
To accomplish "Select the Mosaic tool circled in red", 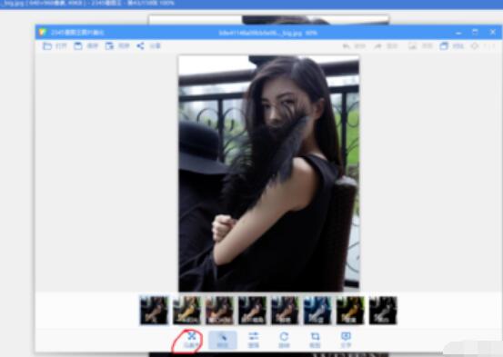I will (x=192, y=340).
